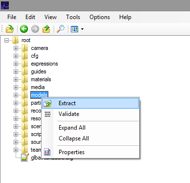Expand the models folder node
190x183 pixels.
[16, 95]
